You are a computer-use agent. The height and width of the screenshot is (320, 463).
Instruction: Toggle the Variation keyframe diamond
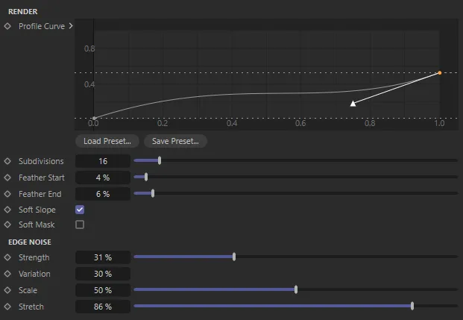point(7,274)
